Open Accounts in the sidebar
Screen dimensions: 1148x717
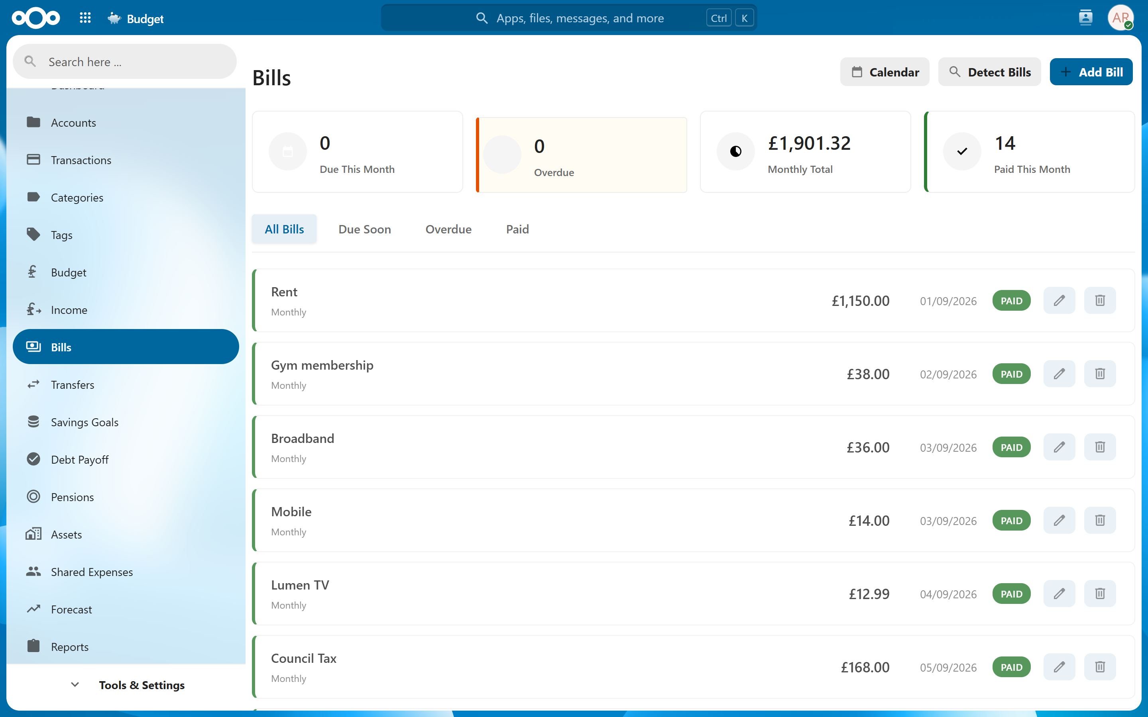pos(126,122)
